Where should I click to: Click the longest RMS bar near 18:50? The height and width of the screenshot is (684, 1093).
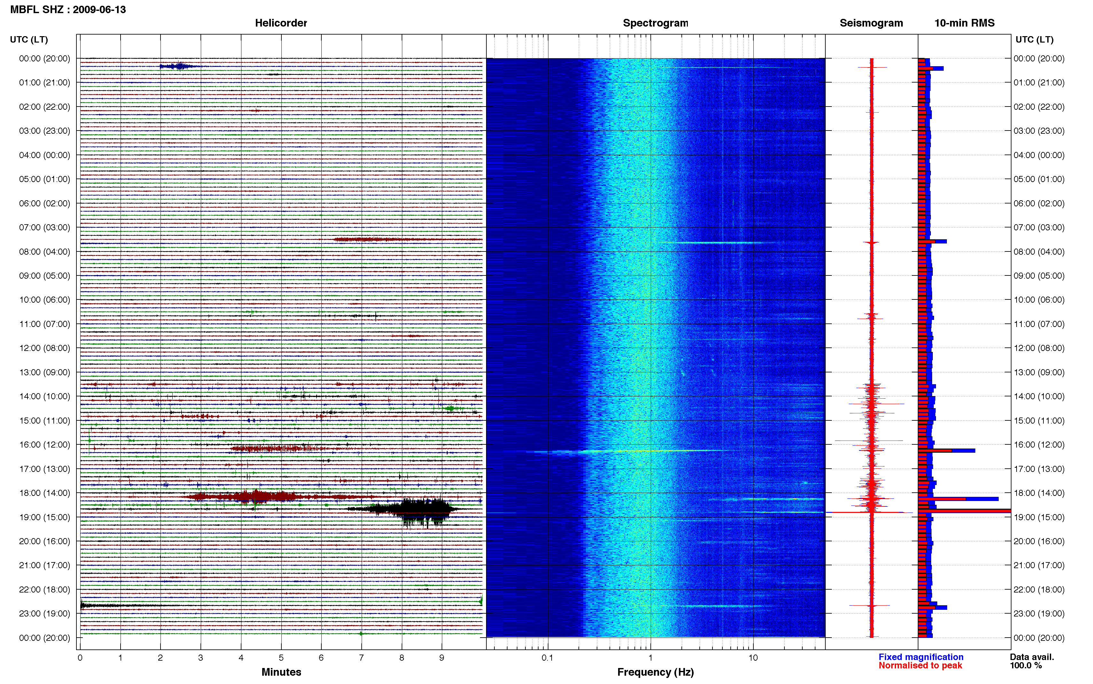click(964, 511)
